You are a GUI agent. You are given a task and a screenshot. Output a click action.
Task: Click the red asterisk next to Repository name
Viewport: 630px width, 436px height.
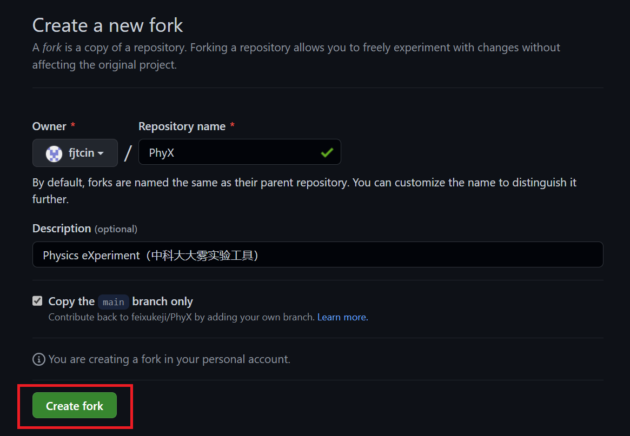pyautogui.click(x=232, y=125)
